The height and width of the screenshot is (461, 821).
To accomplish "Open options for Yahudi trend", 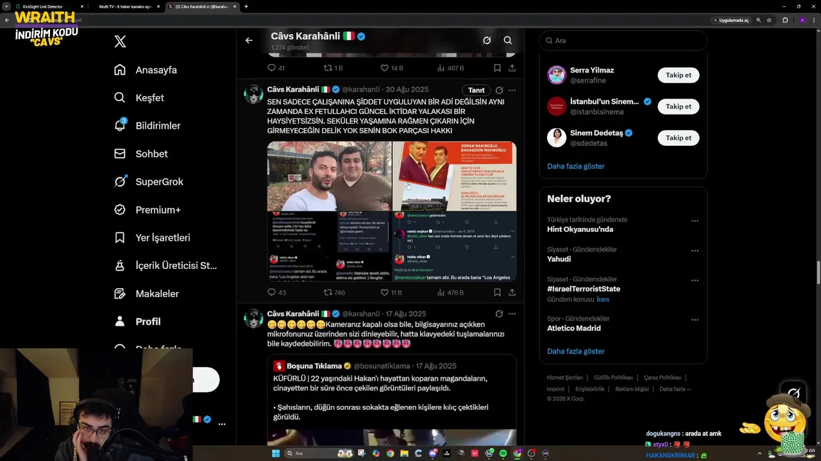I will 695,251.
